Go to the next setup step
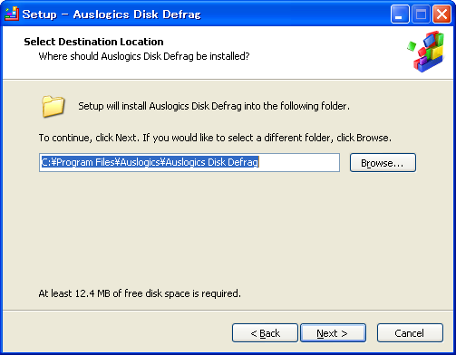The height and width of the screenshot is (355, 456). [333, 333]
